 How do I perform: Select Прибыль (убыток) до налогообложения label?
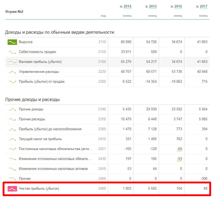point(50,129)
